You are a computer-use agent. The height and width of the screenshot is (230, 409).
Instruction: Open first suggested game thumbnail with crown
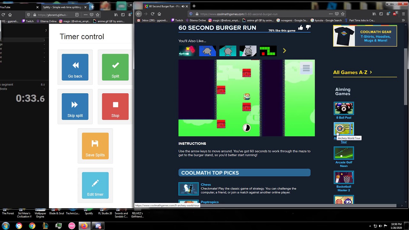tap(187, 51)
